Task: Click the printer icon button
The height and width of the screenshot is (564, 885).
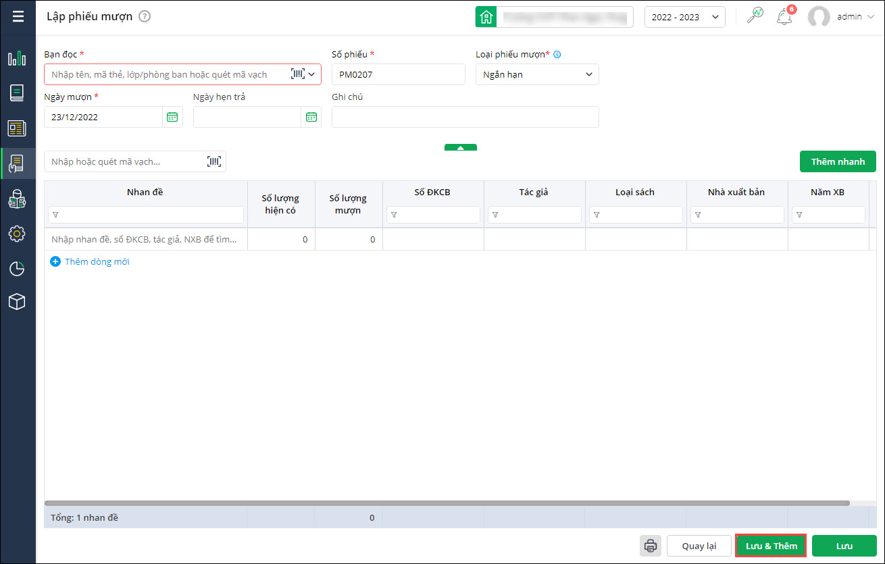Action: 651,546
